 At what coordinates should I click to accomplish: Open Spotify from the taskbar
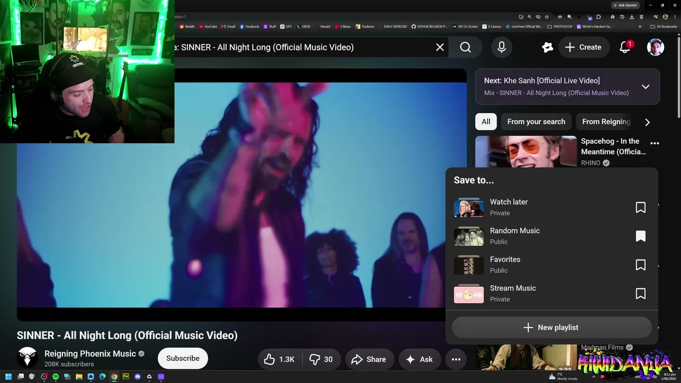[x=56, y=377]
